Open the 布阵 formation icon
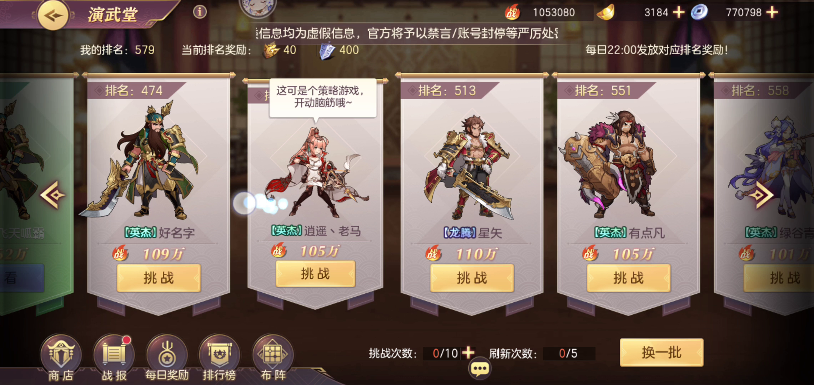This screenshot has height=385, width=814. pos(273,358)
